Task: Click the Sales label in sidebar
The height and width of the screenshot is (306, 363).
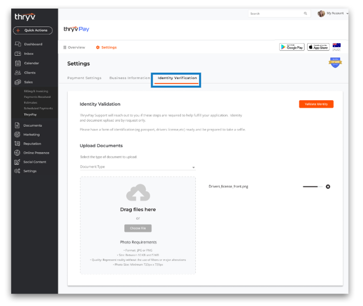Action: [x=28, y=82]
